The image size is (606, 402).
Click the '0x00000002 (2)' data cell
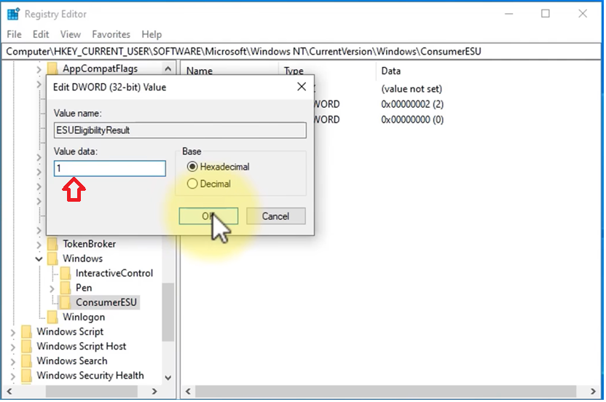click(x=412, y=104)
